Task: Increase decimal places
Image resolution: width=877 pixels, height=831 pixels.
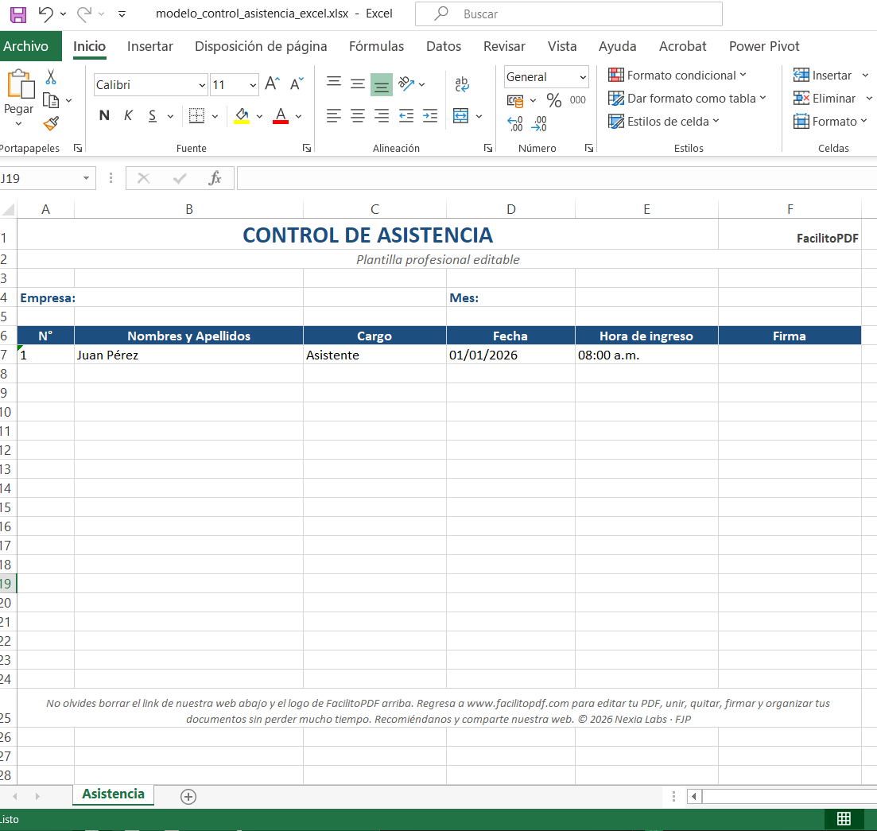Action: [515, 123]
